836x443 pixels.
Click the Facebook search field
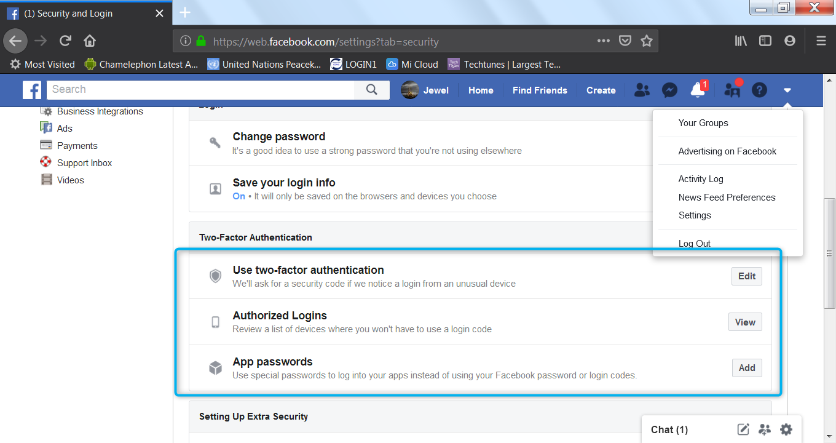[x=200, y=90]
